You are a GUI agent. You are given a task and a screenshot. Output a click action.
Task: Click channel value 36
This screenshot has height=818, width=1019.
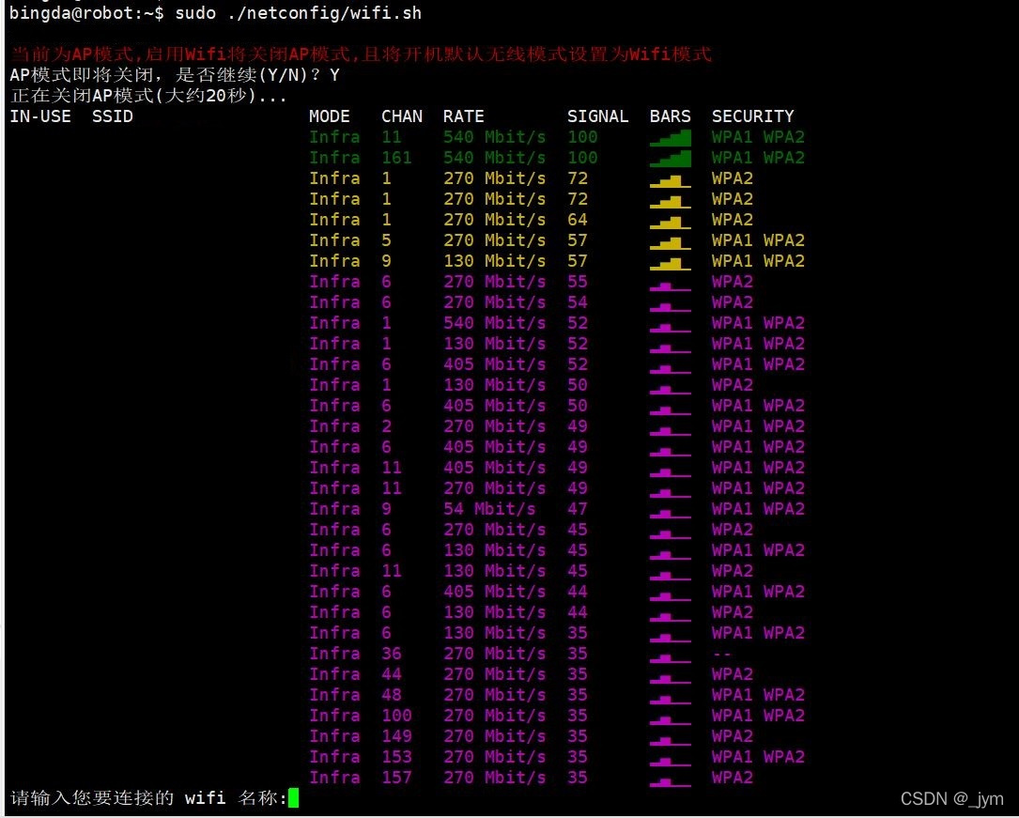coord(392,654)
